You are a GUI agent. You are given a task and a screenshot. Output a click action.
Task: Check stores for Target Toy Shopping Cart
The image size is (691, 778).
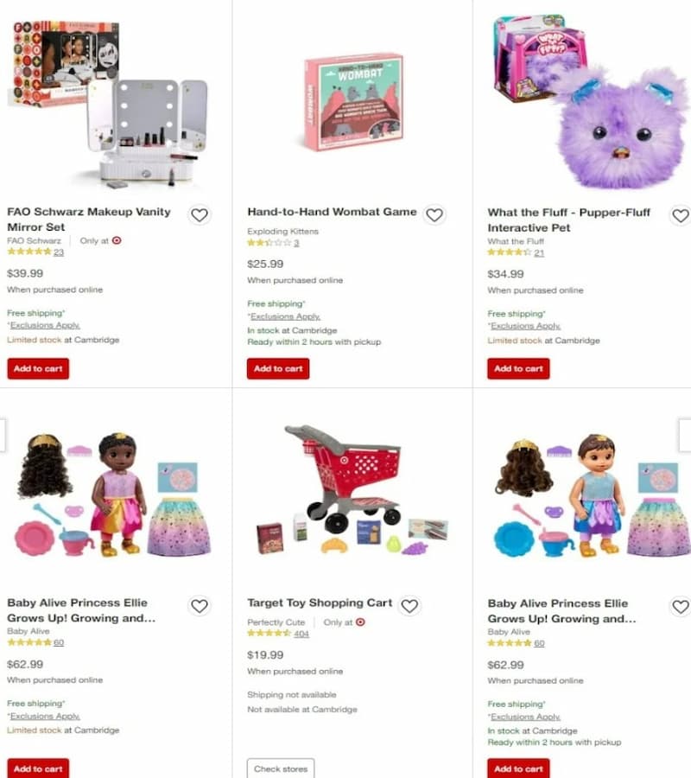coord(281,768)
